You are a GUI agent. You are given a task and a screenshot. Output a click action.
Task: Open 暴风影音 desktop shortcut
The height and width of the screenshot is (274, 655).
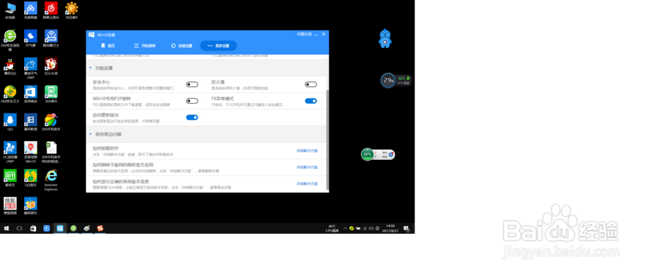31,122
